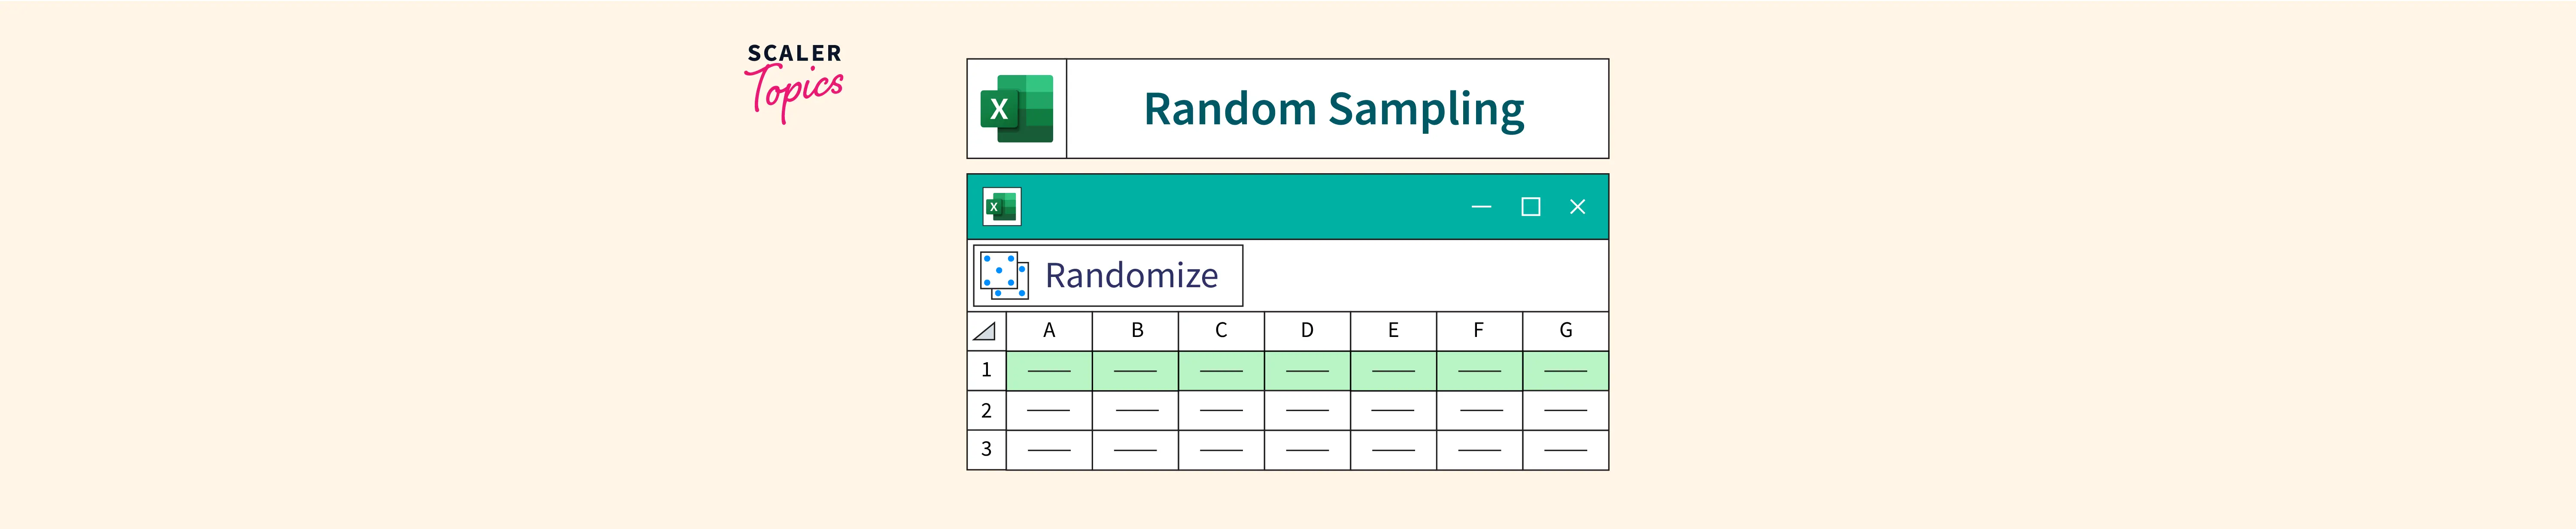The height and width of the screenshot is (529, 2576).
Task: Click the large Excel logo beside the title
Action: [x=1016, y=109]
